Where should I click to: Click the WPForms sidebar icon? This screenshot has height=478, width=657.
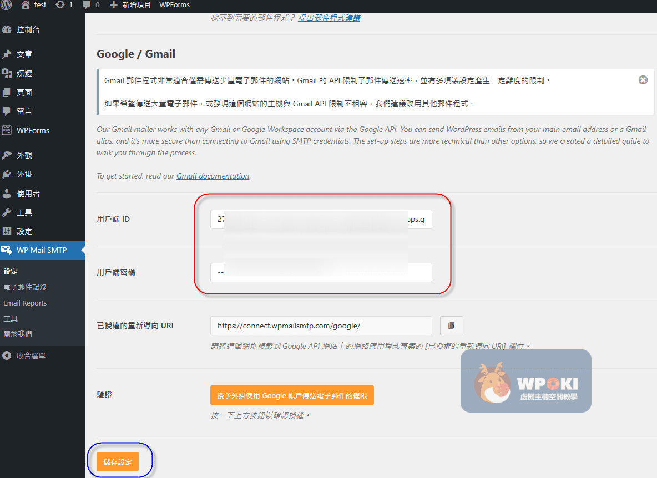pyautogui.click(x=7, y=130)
